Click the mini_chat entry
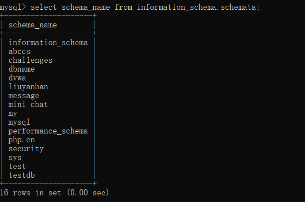 point(28,104)
